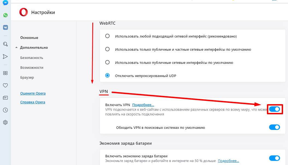Open My Flow send icon
Image resolution: width=288 pixels, height=165 pixels.
click(5, 56)
